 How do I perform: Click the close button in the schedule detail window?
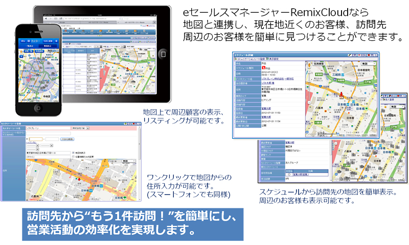pyautogui.click(x=372, y=55)
